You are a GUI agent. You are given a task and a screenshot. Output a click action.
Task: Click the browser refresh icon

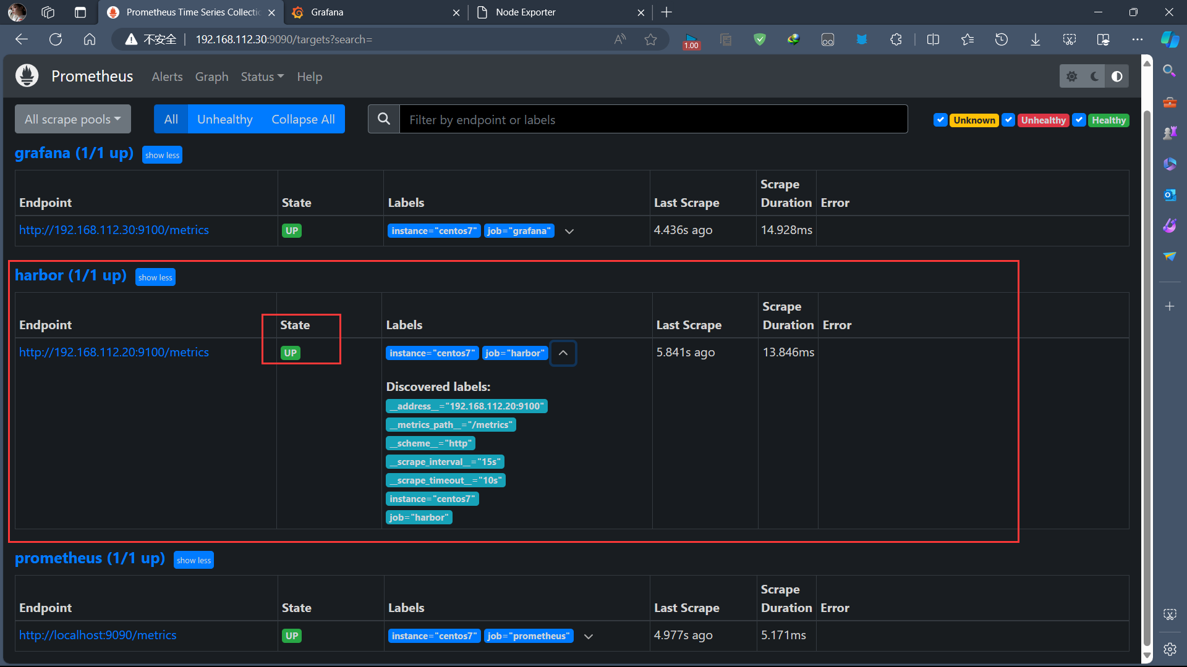[x=56, y=40]
